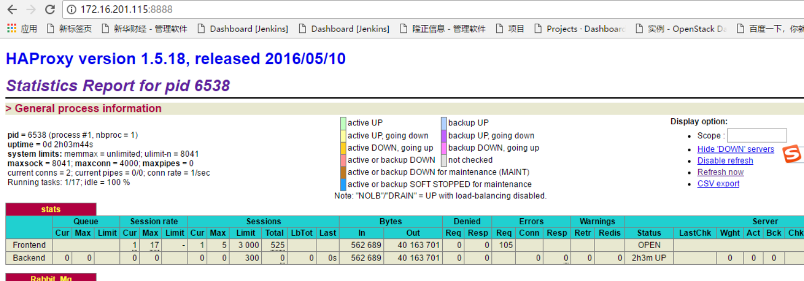Click the Queue column group header

click(x=86, y=221)
